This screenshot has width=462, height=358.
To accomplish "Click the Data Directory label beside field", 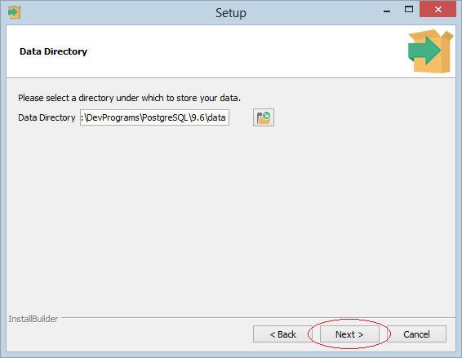I will (x=47, y=117).
